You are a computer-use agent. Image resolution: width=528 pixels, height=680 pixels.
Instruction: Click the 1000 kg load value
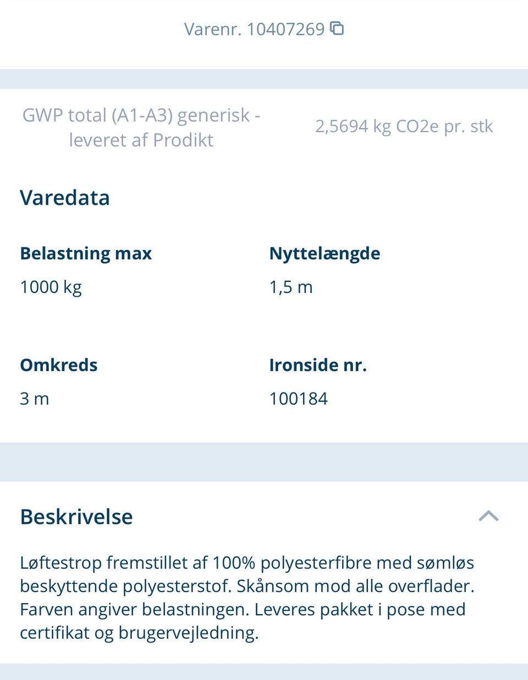click(51, 287)
